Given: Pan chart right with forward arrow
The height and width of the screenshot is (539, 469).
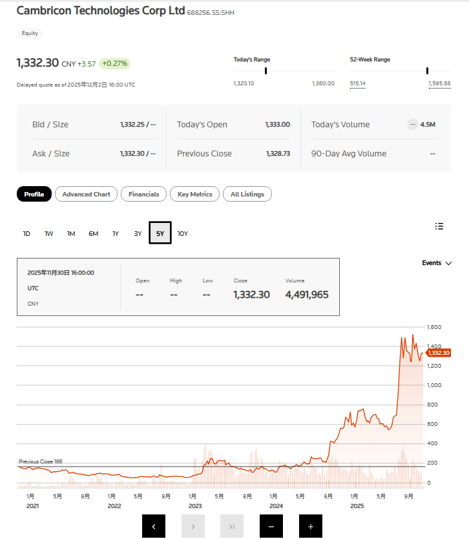Looking at the screenshot, I should pos(193,526).
